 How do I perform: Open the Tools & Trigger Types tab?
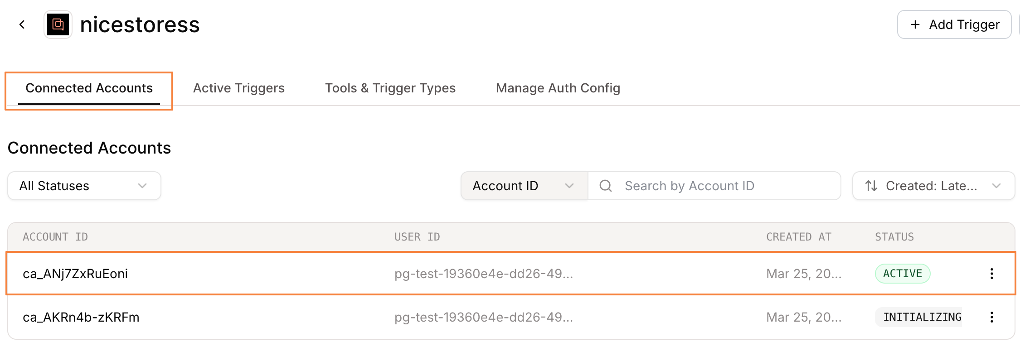pyautogui.click(x=390, y=88)
